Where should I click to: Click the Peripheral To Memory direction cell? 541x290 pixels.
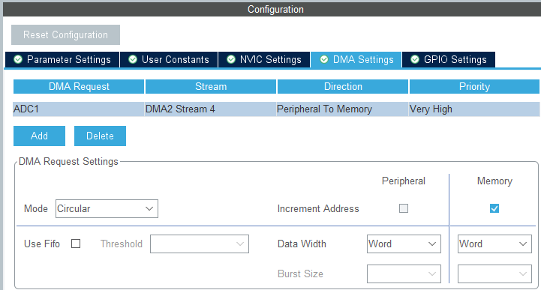click(343, 109)
